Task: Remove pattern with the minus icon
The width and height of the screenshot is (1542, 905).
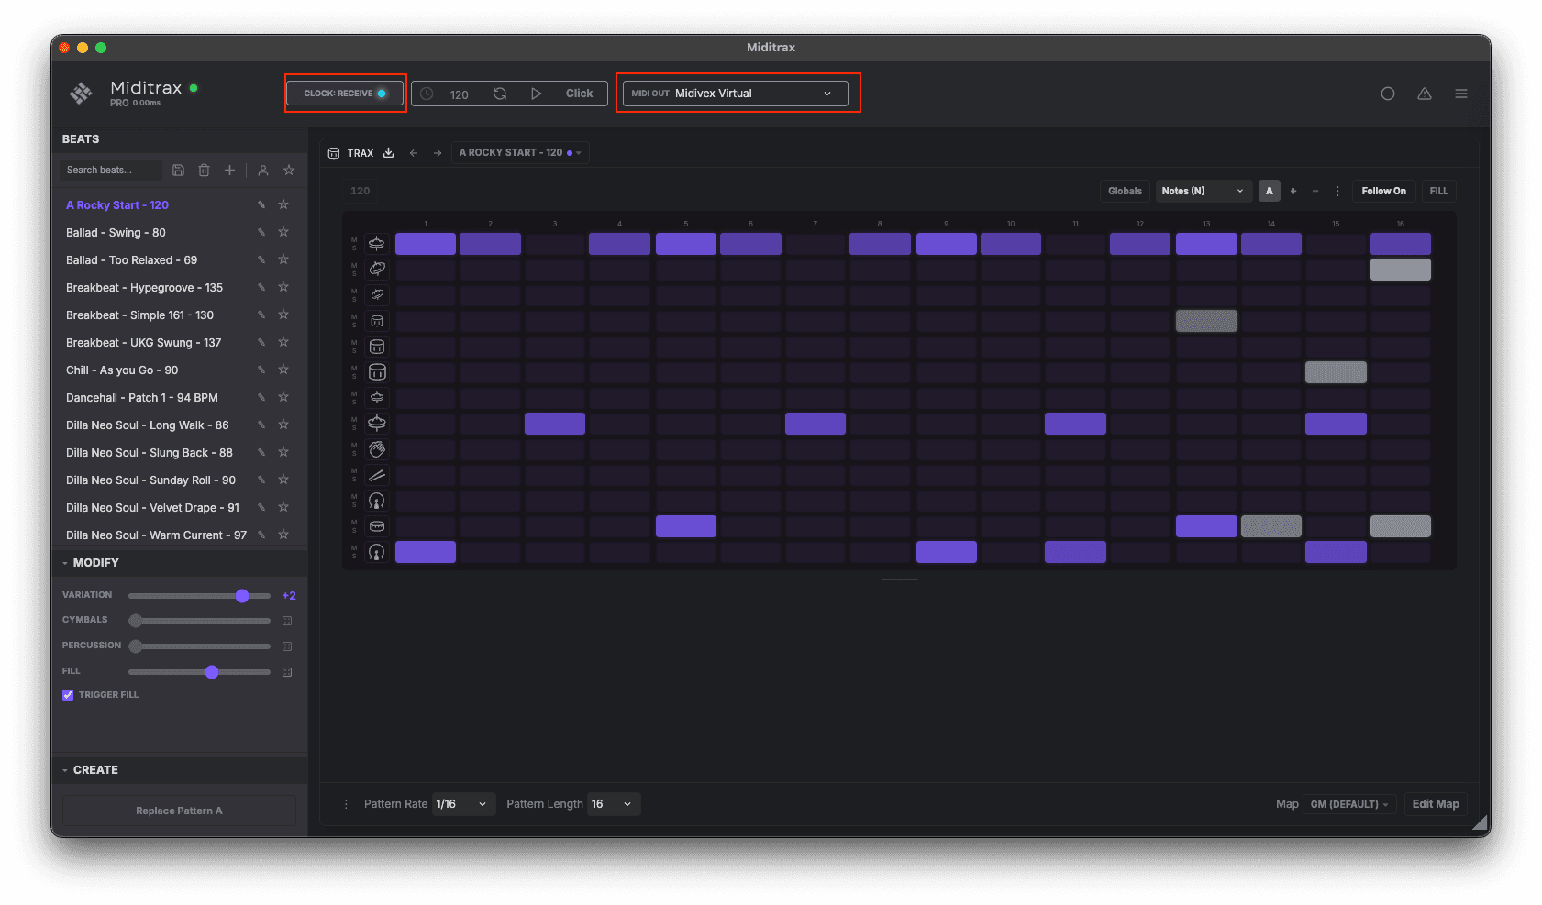Action: 1315,191
